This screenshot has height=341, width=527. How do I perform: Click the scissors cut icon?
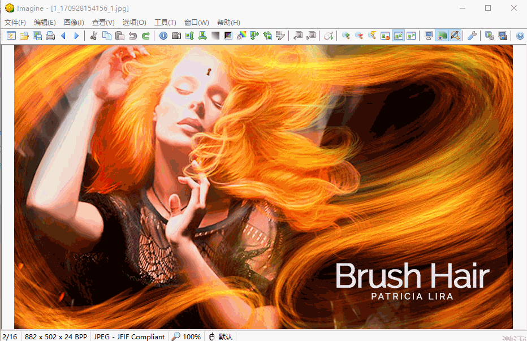click(x=94, y=36)
